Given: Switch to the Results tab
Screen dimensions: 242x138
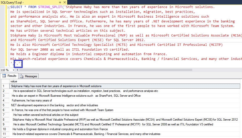Looking at the screenshot, I should pyautogui.click(x=9, y=76).
